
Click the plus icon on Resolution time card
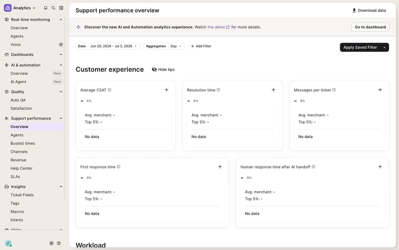[x=273, y=90]
